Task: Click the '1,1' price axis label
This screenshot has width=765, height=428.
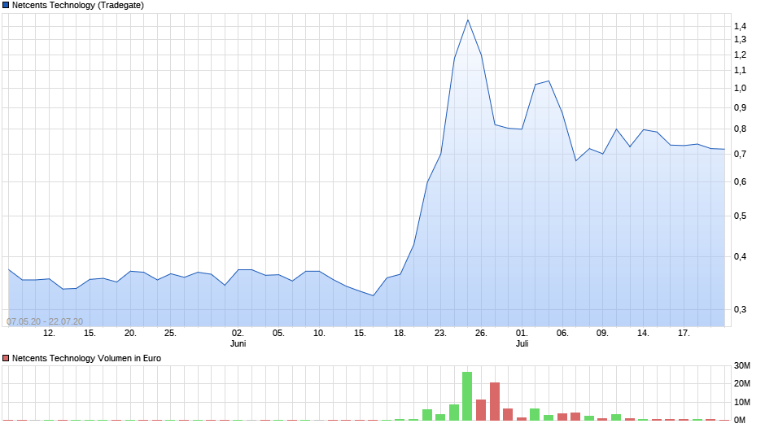Action: [x=740, y=71]
